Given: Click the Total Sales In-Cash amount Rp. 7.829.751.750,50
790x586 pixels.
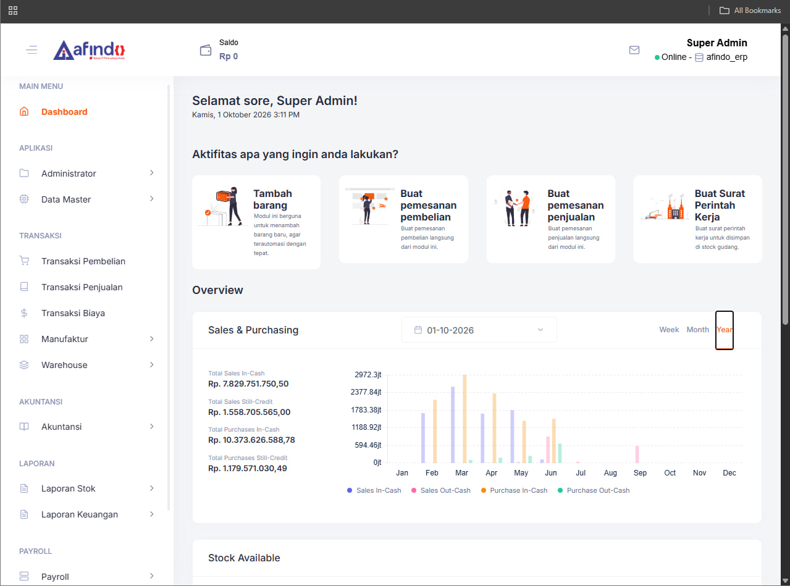Looking at the screenshot, I should [248, 383].
